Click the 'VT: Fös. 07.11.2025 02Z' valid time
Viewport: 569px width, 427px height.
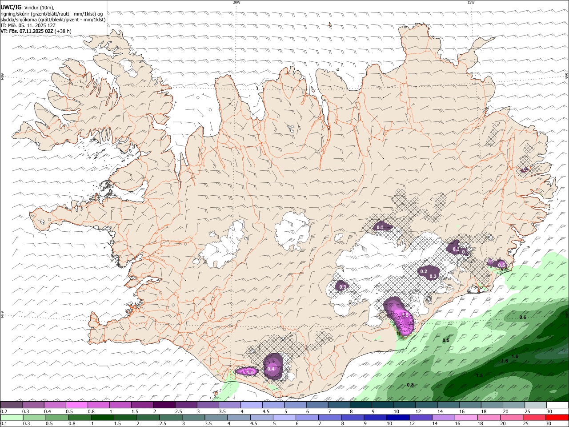pos(27,31)
